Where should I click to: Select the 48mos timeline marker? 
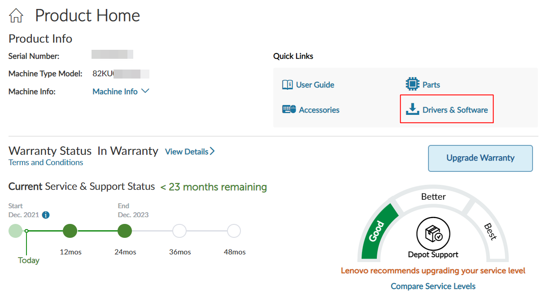234,231
